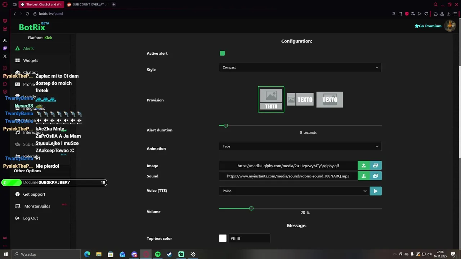The image size is (461, 259).
Task: Select Log Out in the sidebar
Action: pos(30,218)
